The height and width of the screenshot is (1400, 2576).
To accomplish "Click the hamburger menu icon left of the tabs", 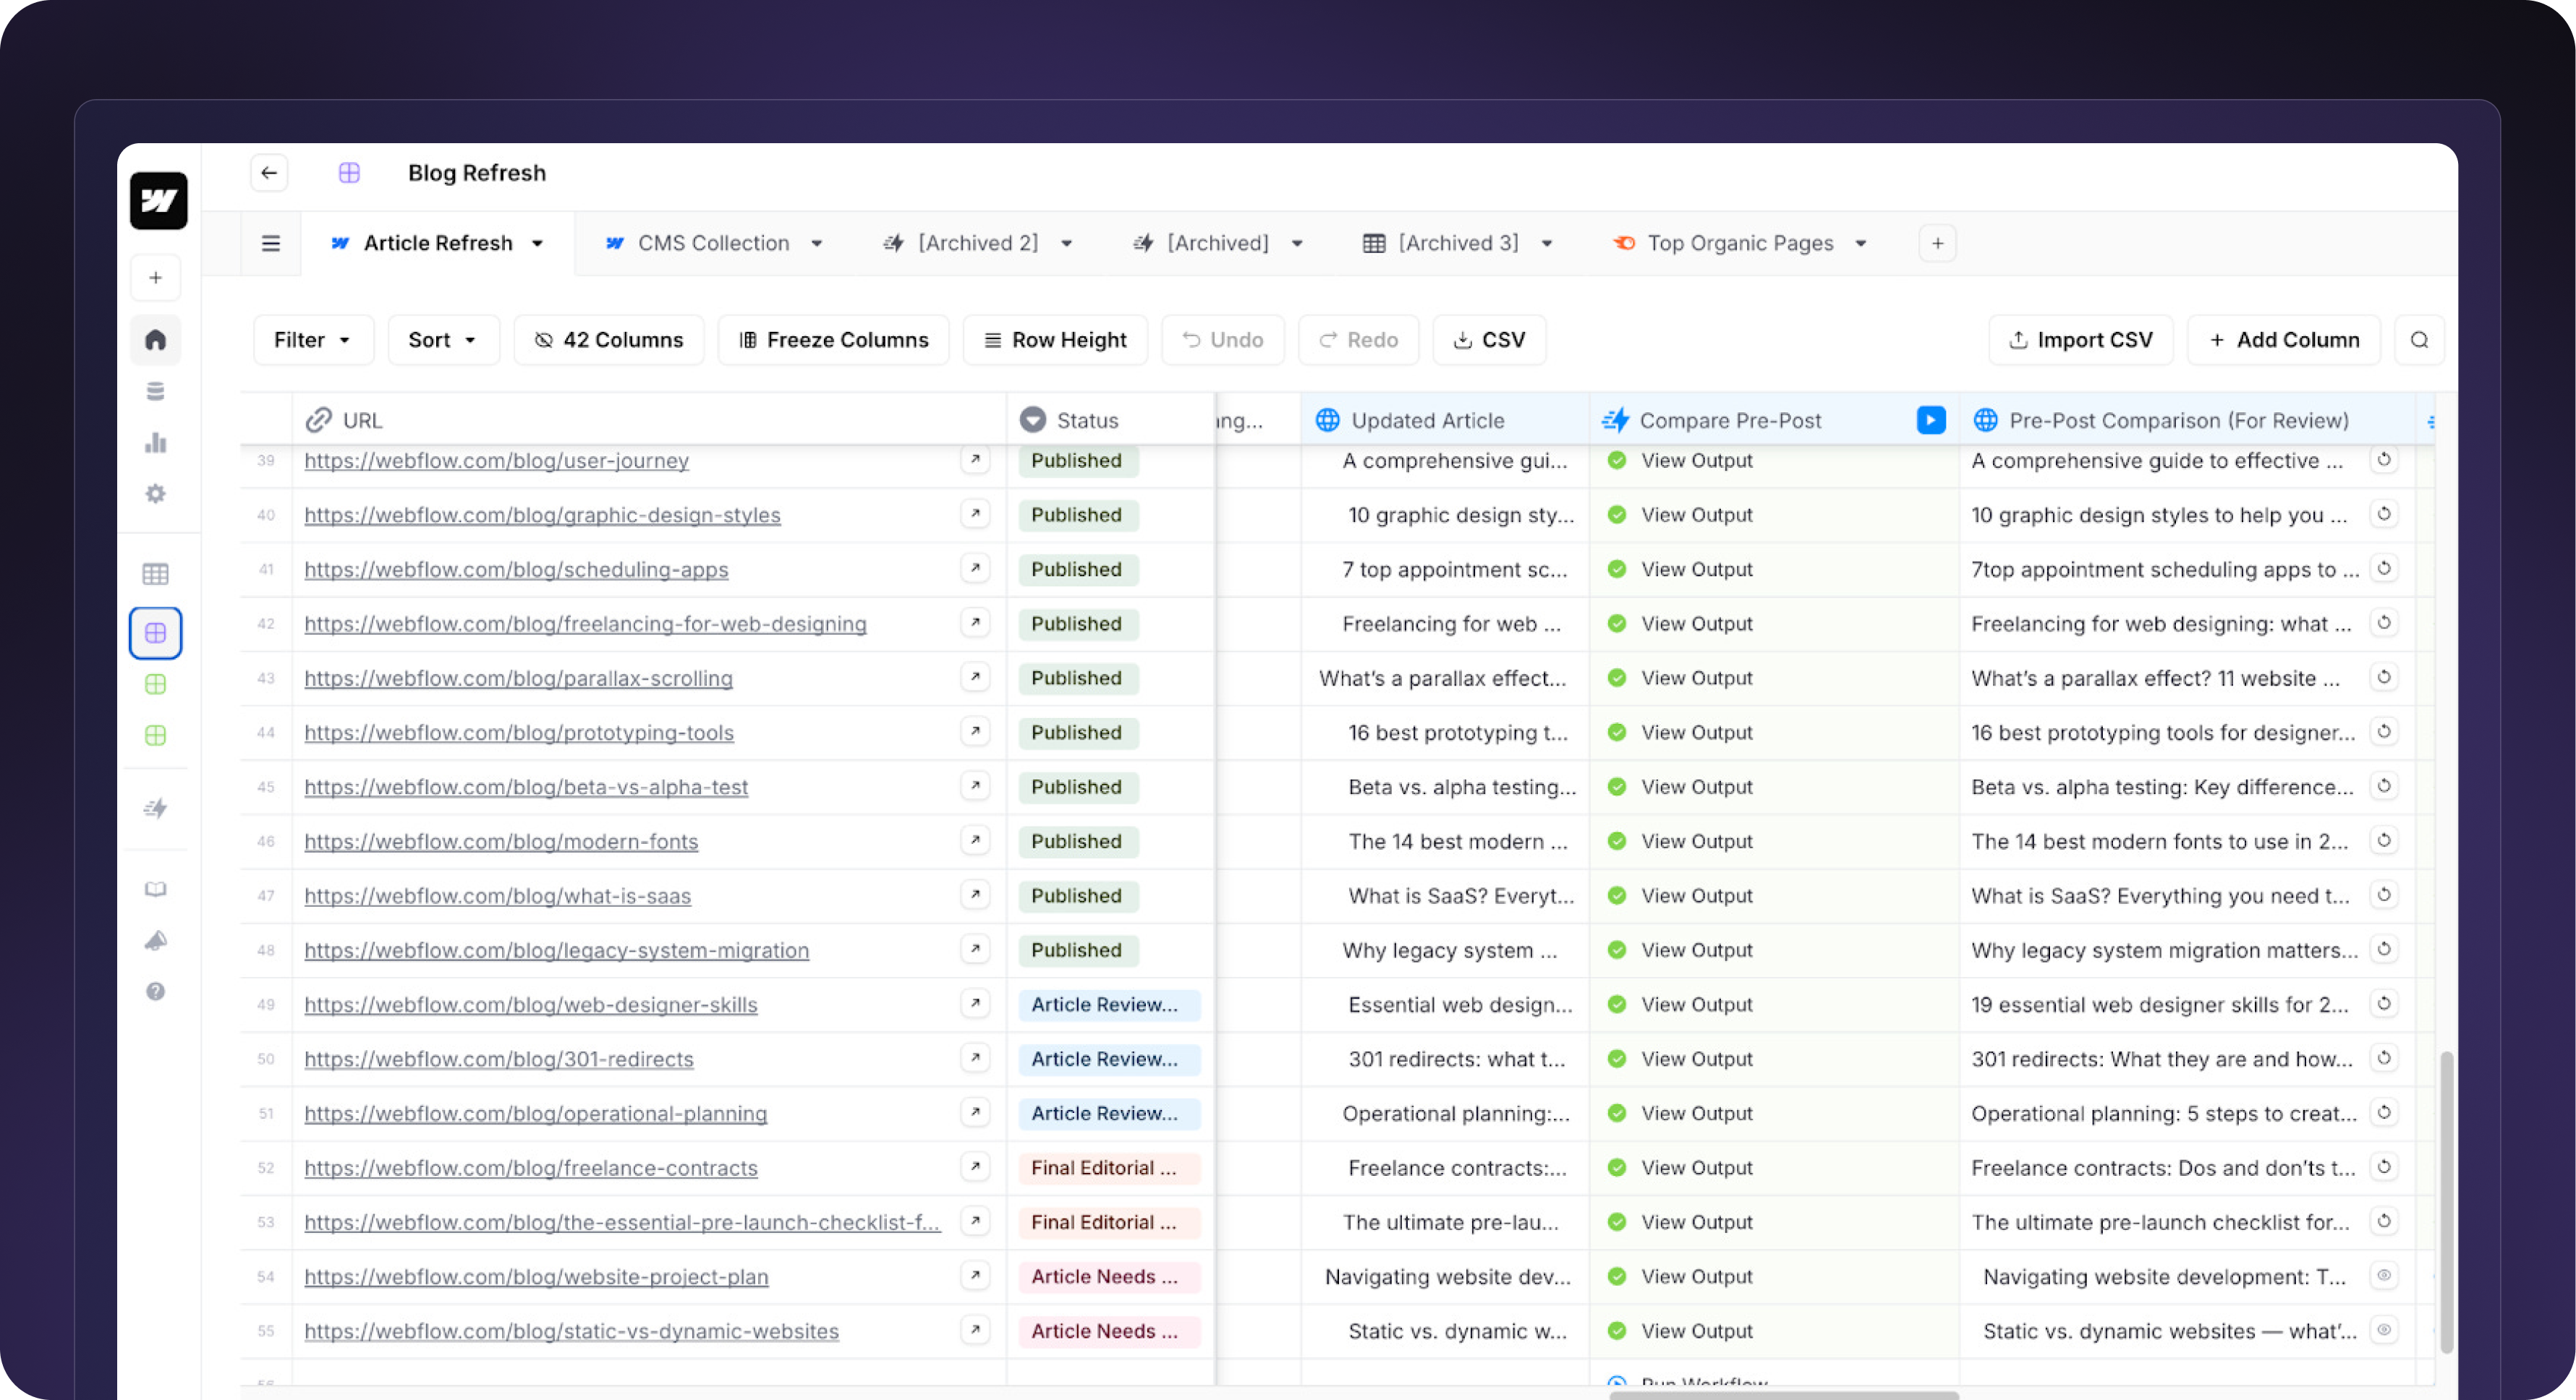I will click(x=270, y=243).
